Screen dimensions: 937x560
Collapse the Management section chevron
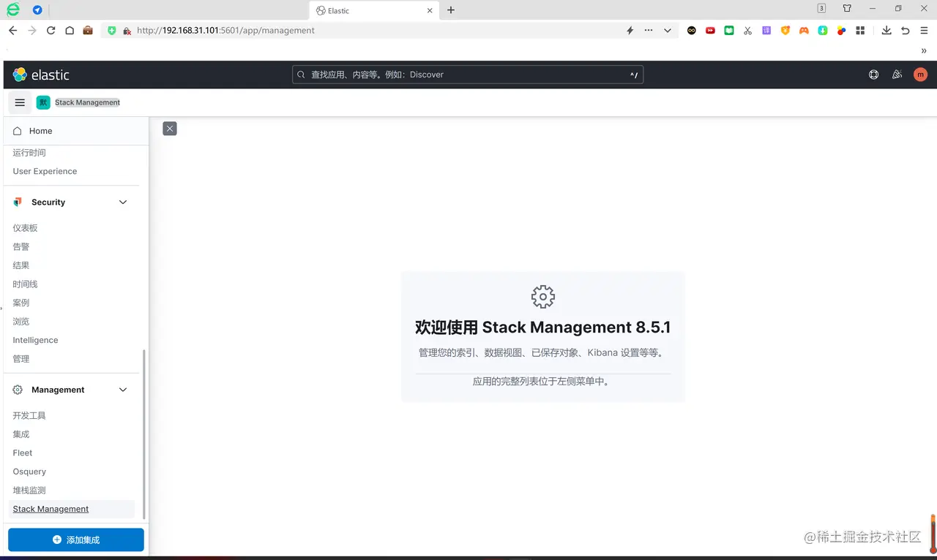point(123,390)
